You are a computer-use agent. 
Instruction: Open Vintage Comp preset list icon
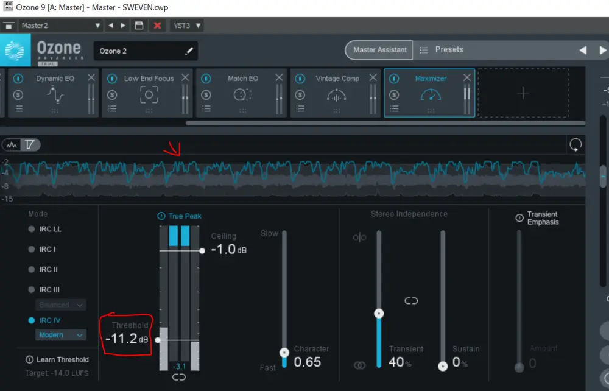pos(300,109)
